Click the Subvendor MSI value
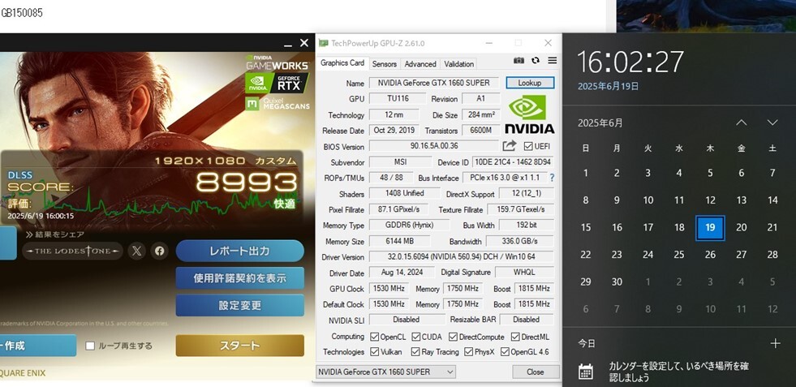The height and width of the screenshot is (387, 796). point(401,162)
